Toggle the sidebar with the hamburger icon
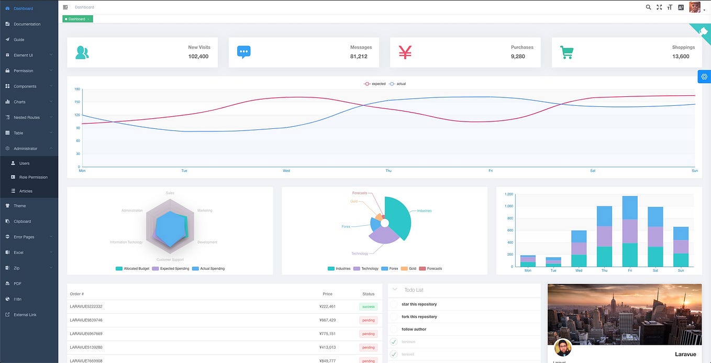711x363 pixels. coord(65,7)
